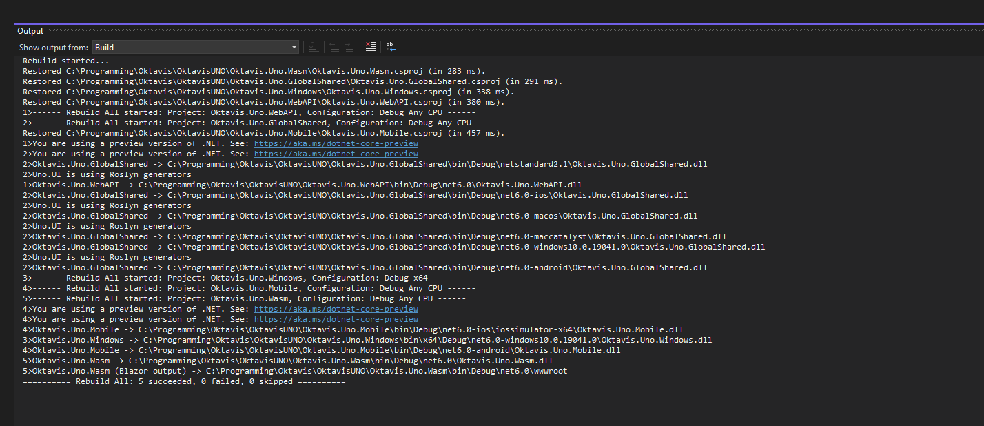Select the Find Message in Code icon
Viewport: 984px width, 426px height.
click(x=314, y=46)
